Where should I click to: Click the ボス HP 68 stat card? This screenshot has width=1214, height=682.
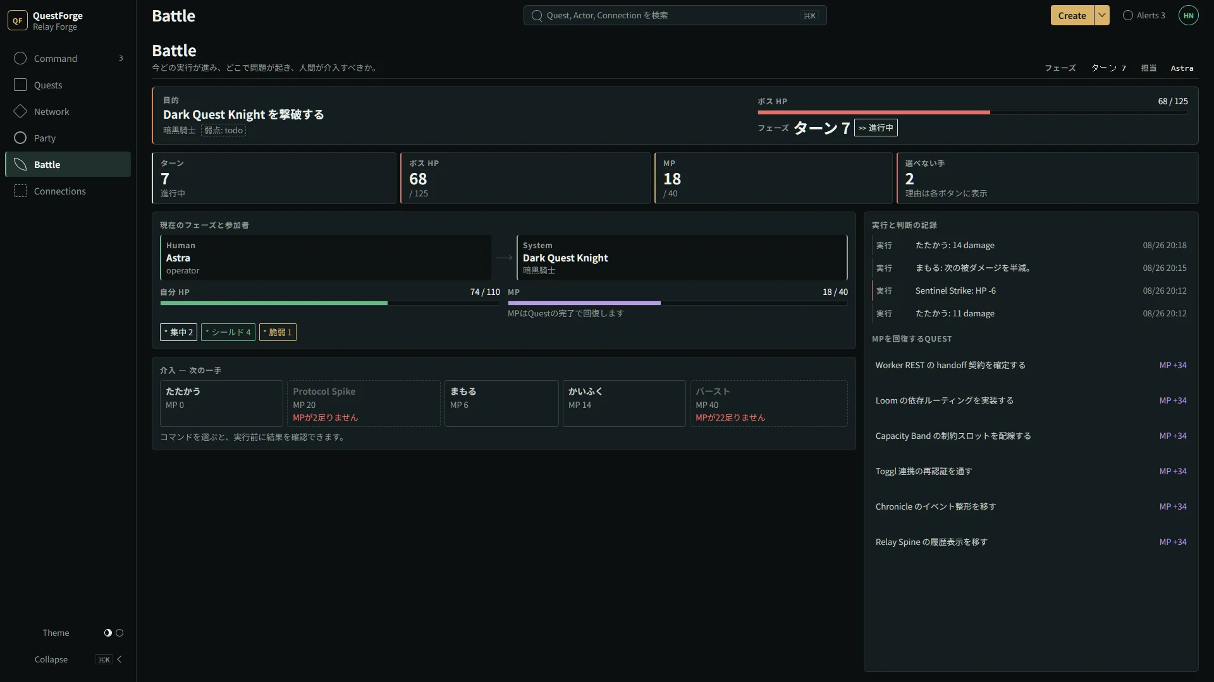point(525,178)
